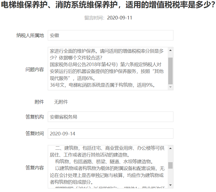Viewport: 216px width, 192px height.
Task: Click the 无附件 attachment text
Action: (61, 102)
